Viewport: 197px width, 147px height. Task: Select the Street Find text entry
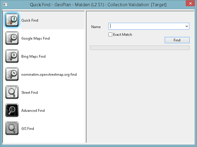30,93
